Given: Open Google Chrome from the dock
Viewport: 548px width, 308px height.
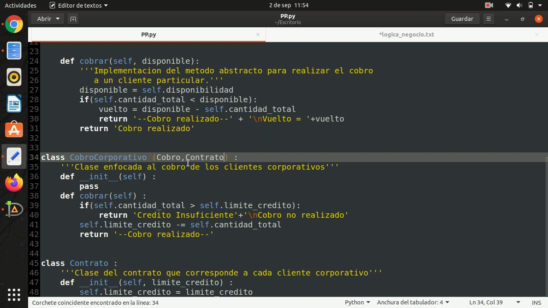Looking at the screenshot, I should coord(14,24).
